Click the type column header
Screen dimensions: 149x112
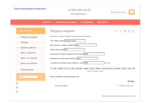(55, 69)
